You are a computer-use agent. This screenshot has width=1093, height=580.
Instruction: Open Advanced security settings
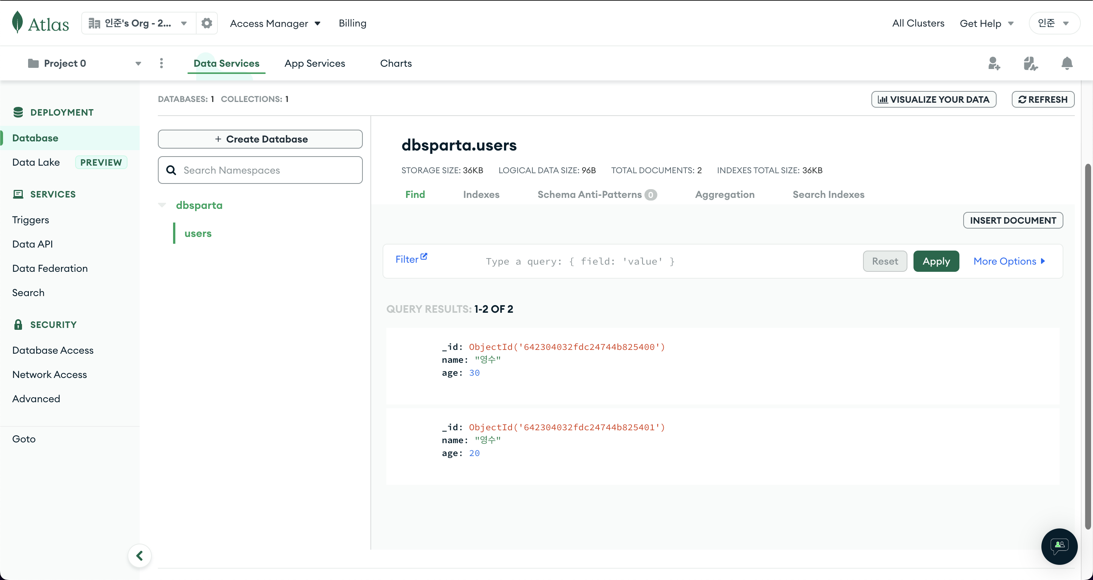click(36, 398)
